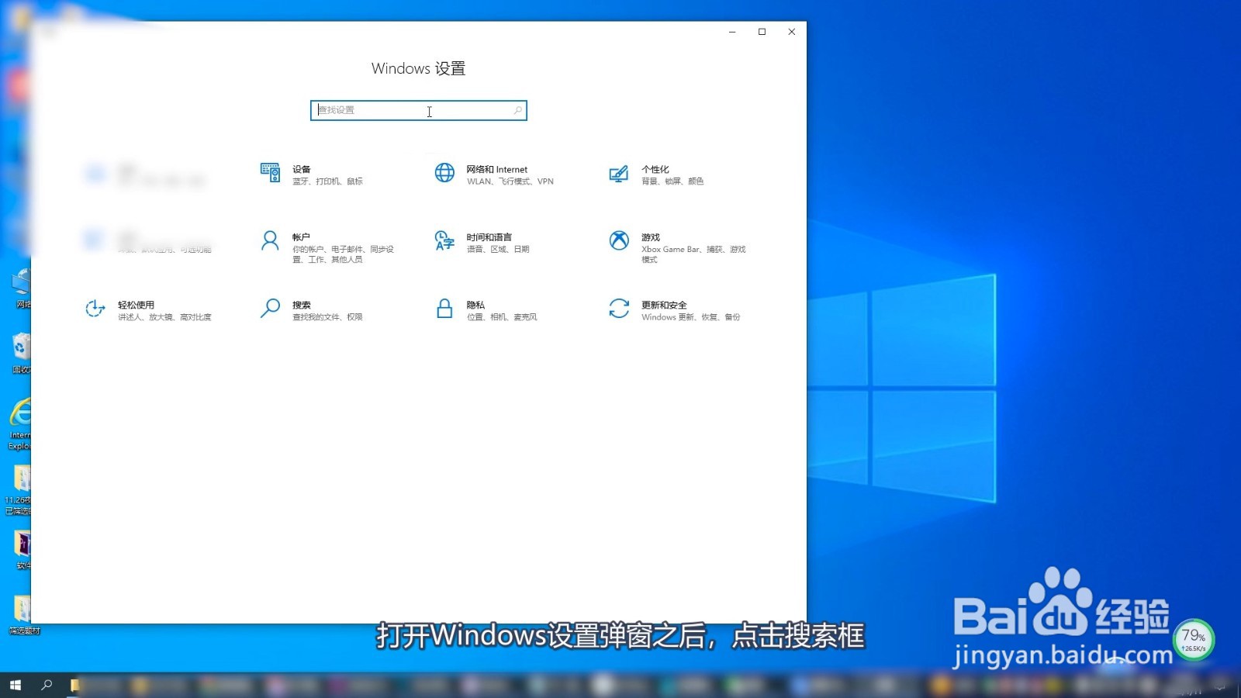Screen dimensions: 1241x698
Task: Click the 位置、相机、麦克风 description
Action: (x=502, y=317)
